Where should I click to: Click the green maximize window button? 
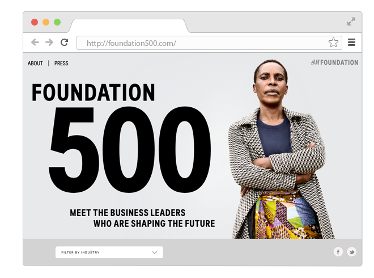click(x=57, y=22)
